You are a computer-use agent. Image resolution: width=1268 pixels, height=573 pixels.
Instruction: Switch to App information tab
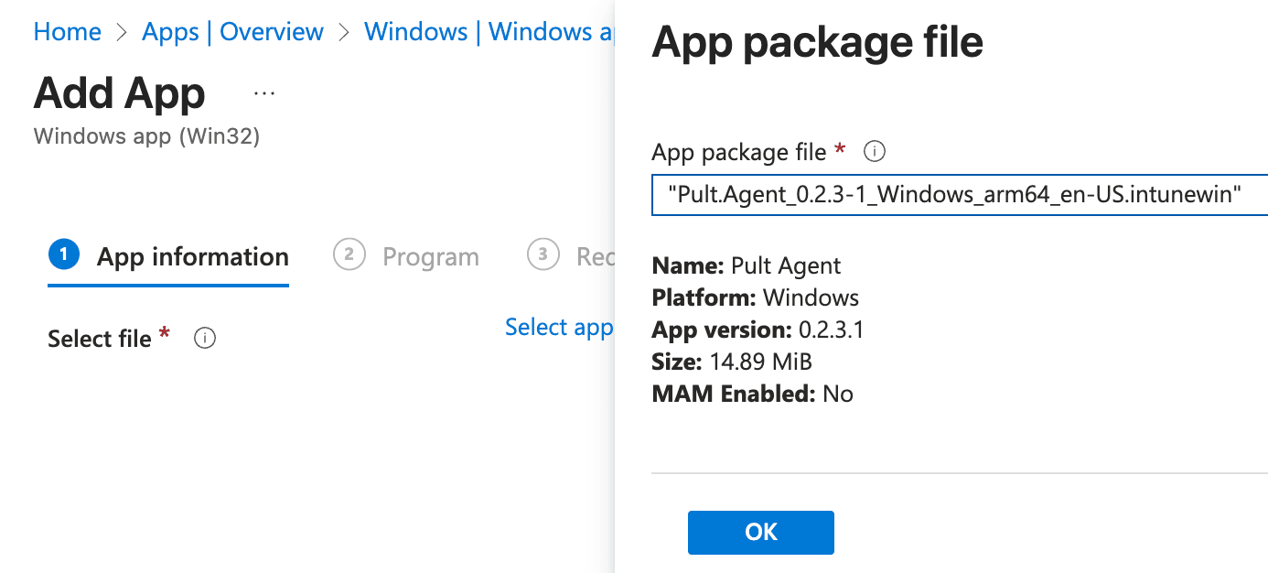tap(168, 257)
